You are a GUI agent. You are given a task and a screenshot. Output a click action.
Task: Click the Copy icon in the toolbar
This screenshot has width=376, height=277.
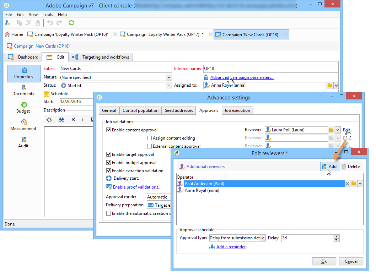click(x=20, y=23)
